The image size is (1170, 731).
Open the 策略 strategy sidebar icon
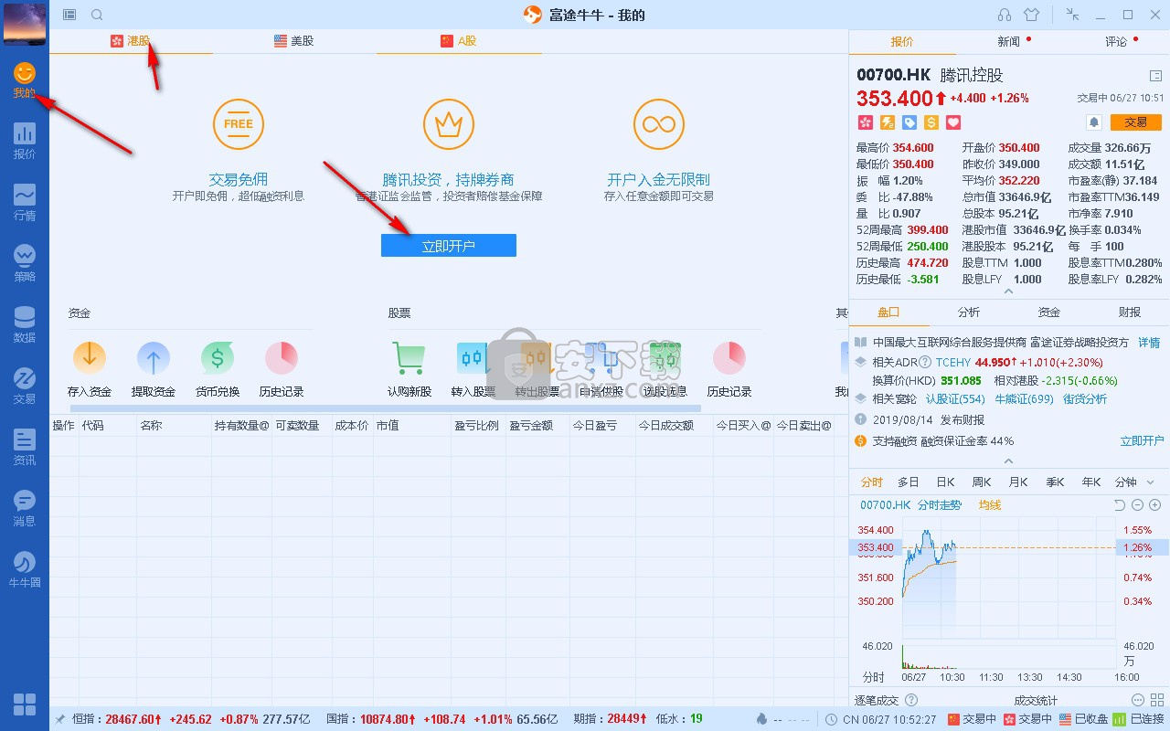(x=25, y=264)
